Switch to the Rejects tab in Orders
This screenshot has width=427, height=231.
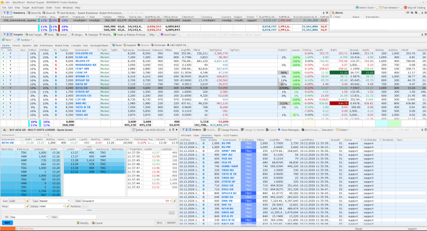click(x=217, y=135)
